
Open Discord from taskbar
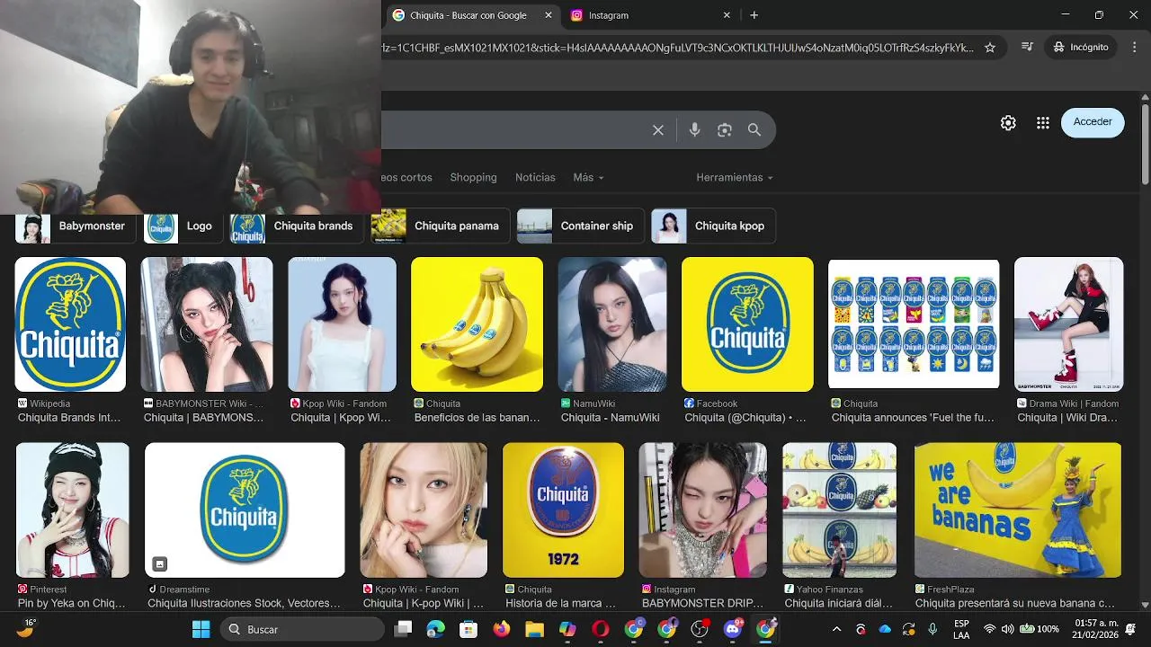click(x=733, y=629)
